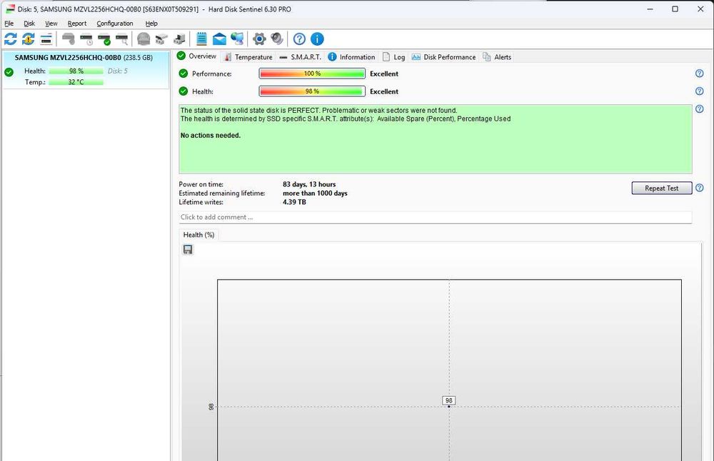Screen dimensions: 714x461
Task: Click the disk with green checkmark icon
Action: 104,39
